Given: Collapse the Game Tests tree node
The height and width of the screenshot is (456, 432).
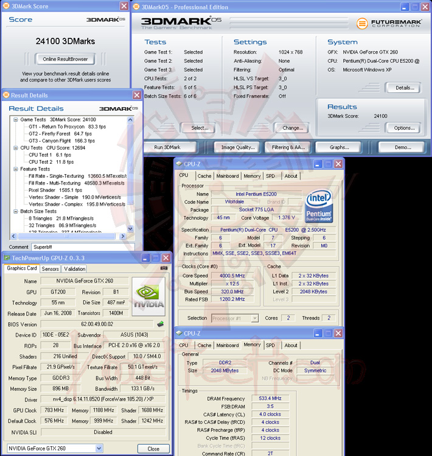Looking at the screenshot, I should pyautogui.click(x=16, y=119).
